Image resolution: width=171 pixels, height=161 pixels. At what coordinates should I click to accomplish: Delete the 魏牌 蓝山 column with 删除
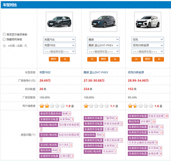(103, 59)
